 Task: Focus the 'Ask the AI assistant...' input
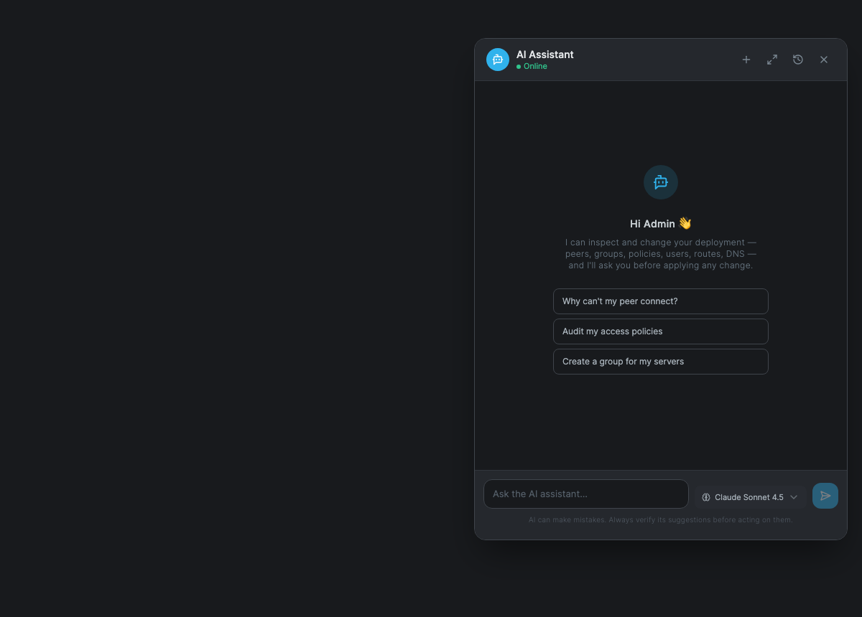tap(586, 494)
